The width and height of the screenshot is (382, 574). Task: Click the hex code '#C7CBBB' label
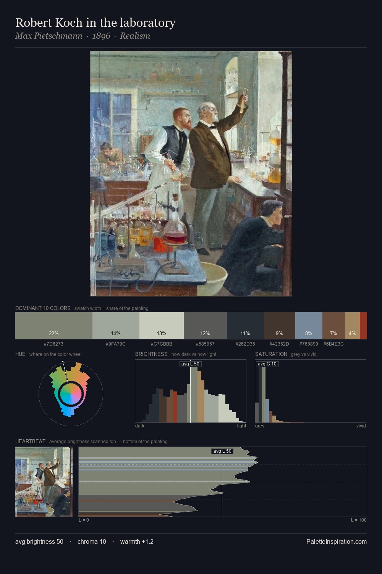[162, 344]
